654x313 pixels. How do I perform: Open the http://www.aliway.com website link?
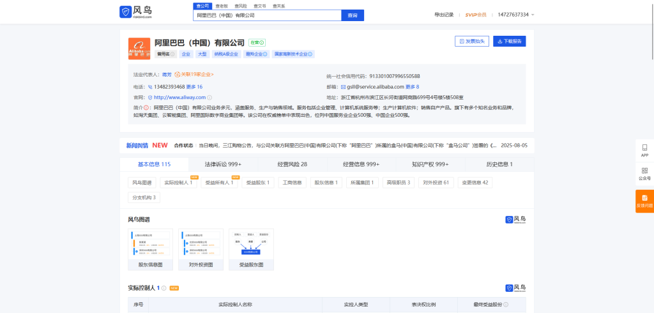click(x=179, y=97)
